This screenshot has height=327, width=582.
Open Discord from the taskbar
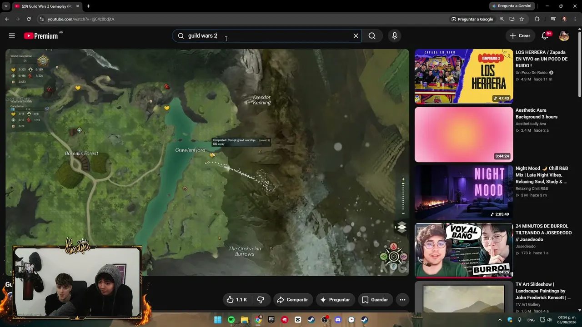click(x=338, y=320)
